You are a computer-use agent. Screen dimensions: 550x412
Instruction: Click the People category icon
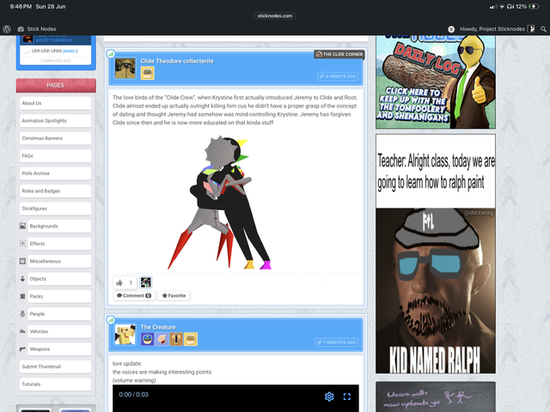coord(22,314)
